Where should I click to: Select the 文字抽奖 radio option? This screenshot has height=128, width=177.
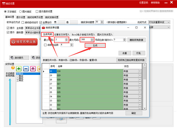5,11
